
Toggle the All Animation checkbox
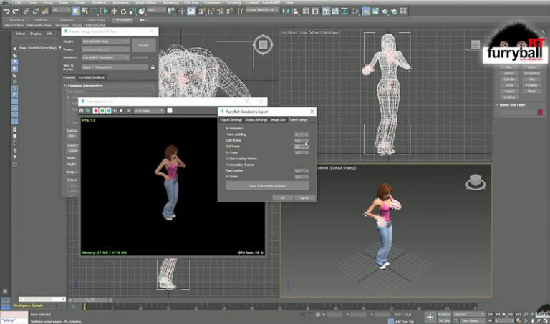pos(227,129)
